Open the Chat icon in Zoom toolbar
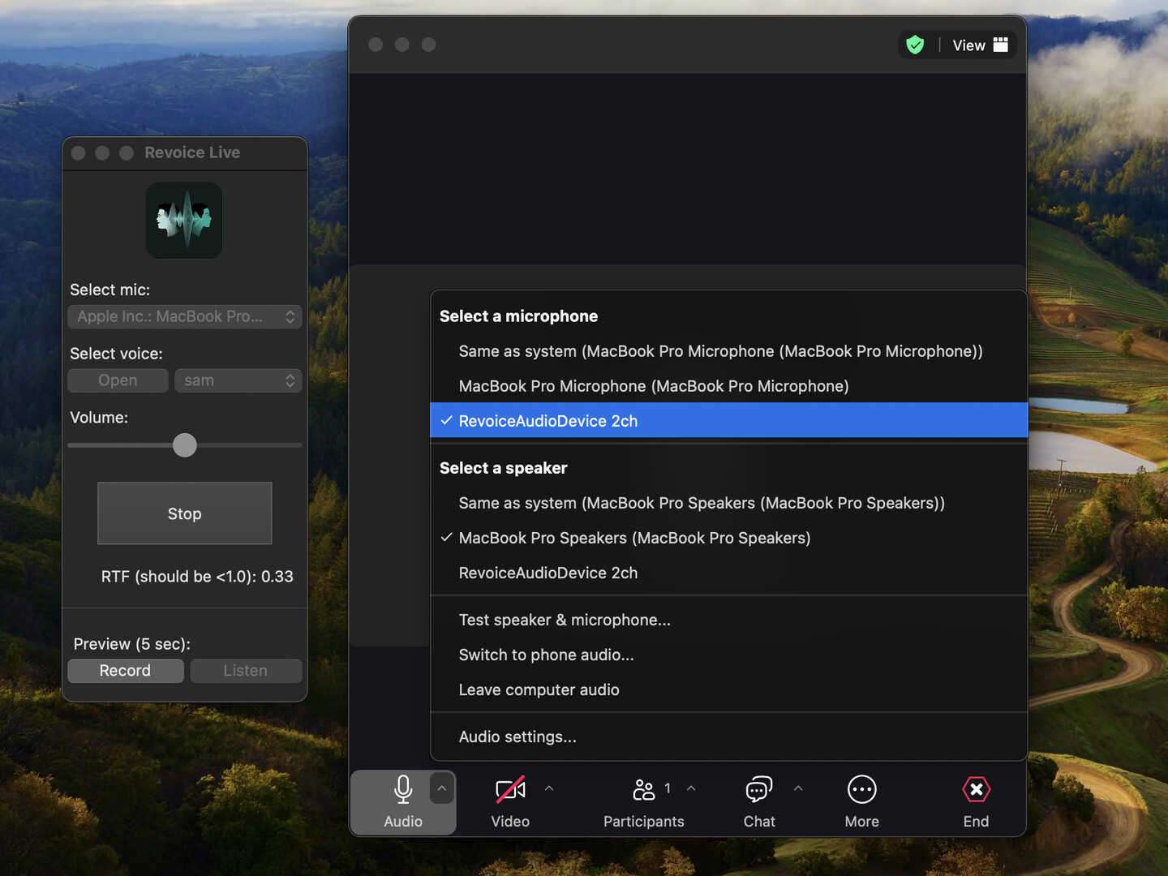This screenshot has width=1168, height=876. pos(759,789)
